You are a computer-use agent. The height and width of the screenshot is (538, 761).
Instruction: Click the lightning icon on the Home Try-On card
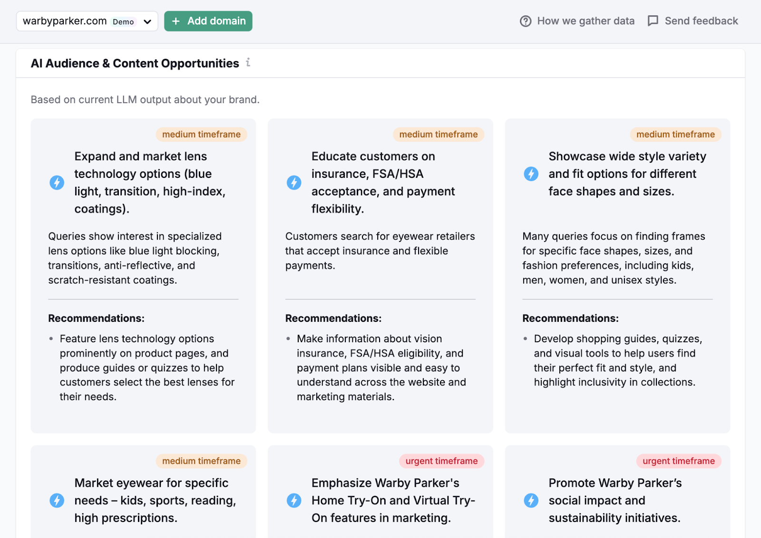(x=294, y=500)
